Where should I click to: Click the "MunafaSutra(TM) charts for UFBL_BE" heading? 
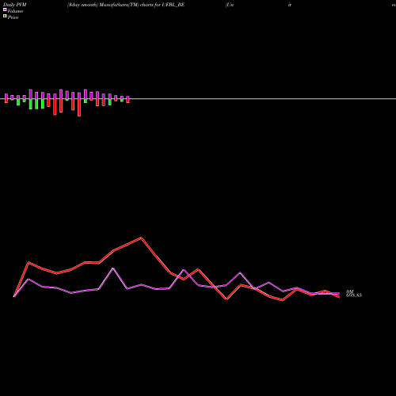click(142, 5)
